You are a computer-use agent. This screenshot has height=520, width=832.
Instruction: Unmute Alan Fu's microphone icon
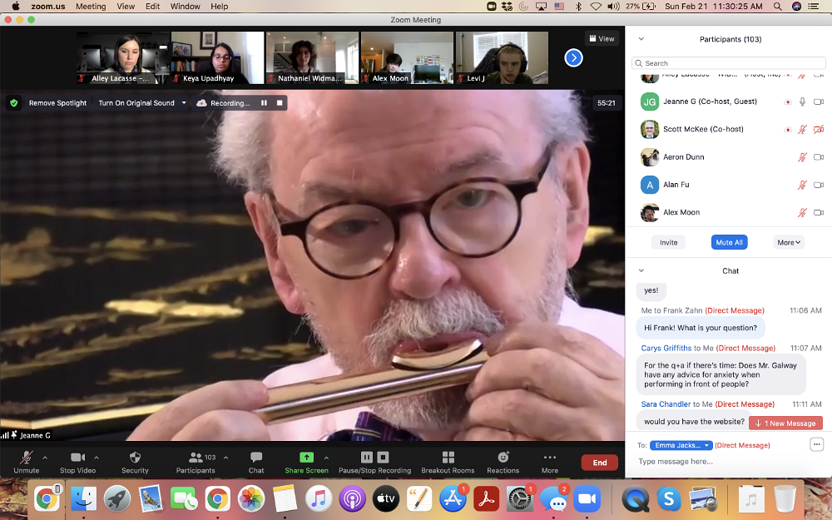click(802, 185)
